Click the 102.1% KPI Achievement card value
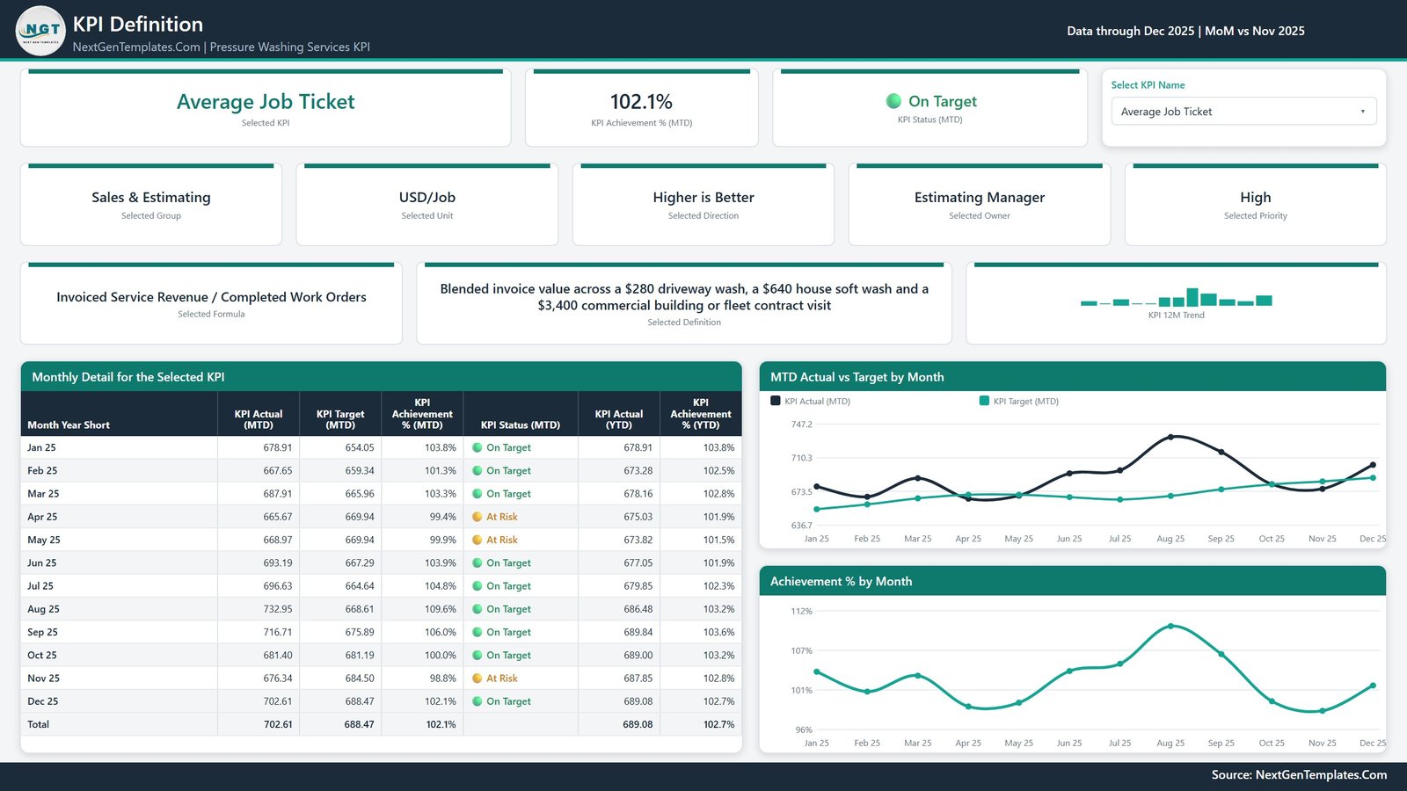Image resolution: width=1407 pixels, height=791 pixels. click(x=641, y=102)
